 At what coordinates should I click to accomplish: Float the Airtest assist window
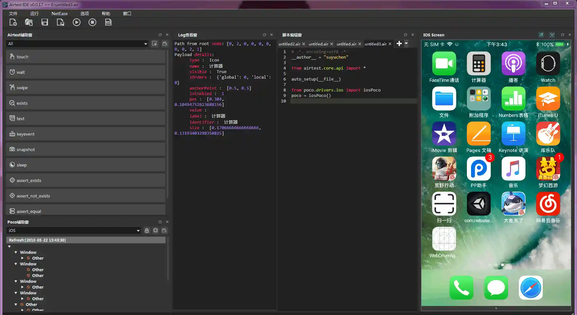160,34
